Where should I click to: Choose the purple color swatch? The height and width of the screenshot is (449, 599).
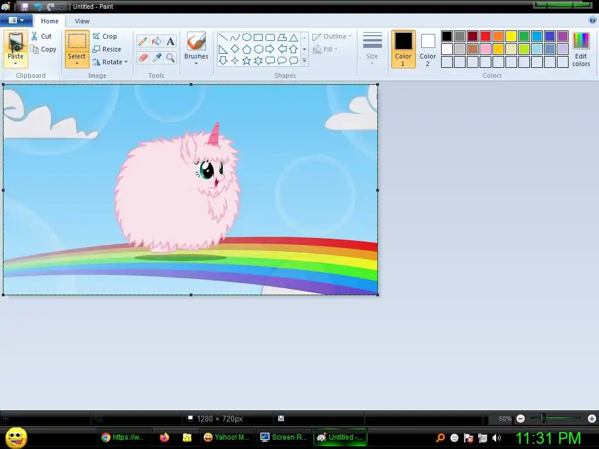pyautogui.click(x=563, y=36)
